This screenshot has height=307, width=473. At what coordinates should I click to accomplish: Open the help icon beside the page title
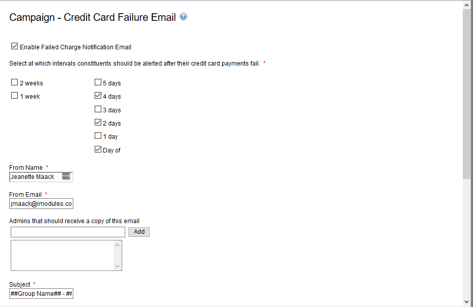(183, 16)
